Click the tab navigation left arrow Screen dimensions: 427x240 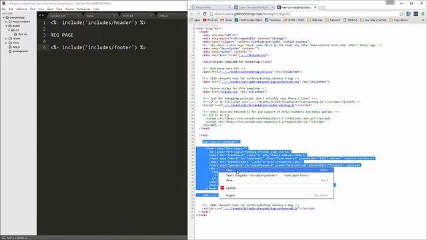point(40,15)
